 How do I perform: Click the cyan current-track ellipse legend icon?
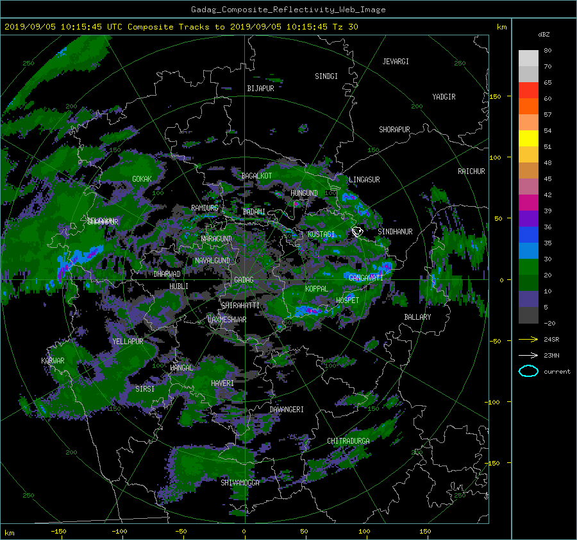pyautogui.click(x=528, y=371)
